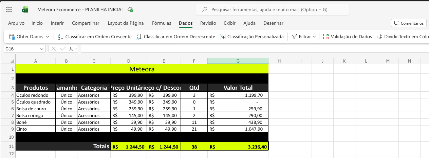Switch to the Fórmulas tab
Screen dimensions: 429x158
pos(162,23)
